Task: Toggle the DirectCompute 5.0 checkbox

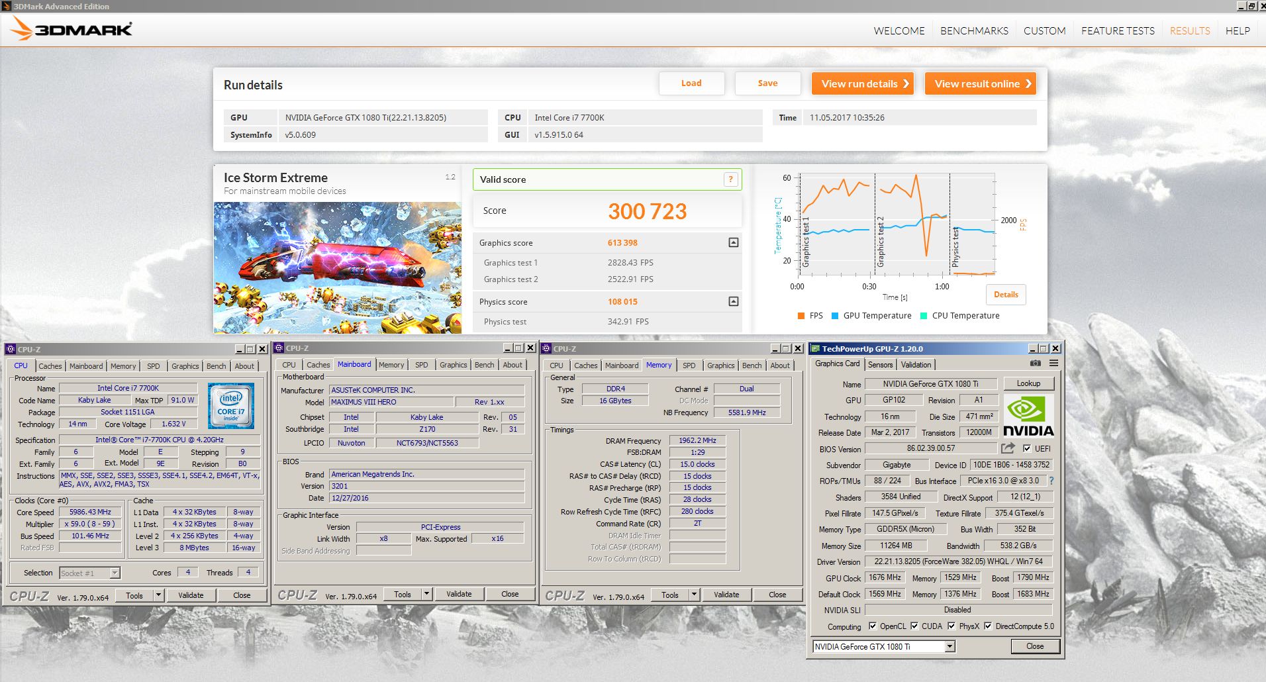Action: tap(988, 626)
